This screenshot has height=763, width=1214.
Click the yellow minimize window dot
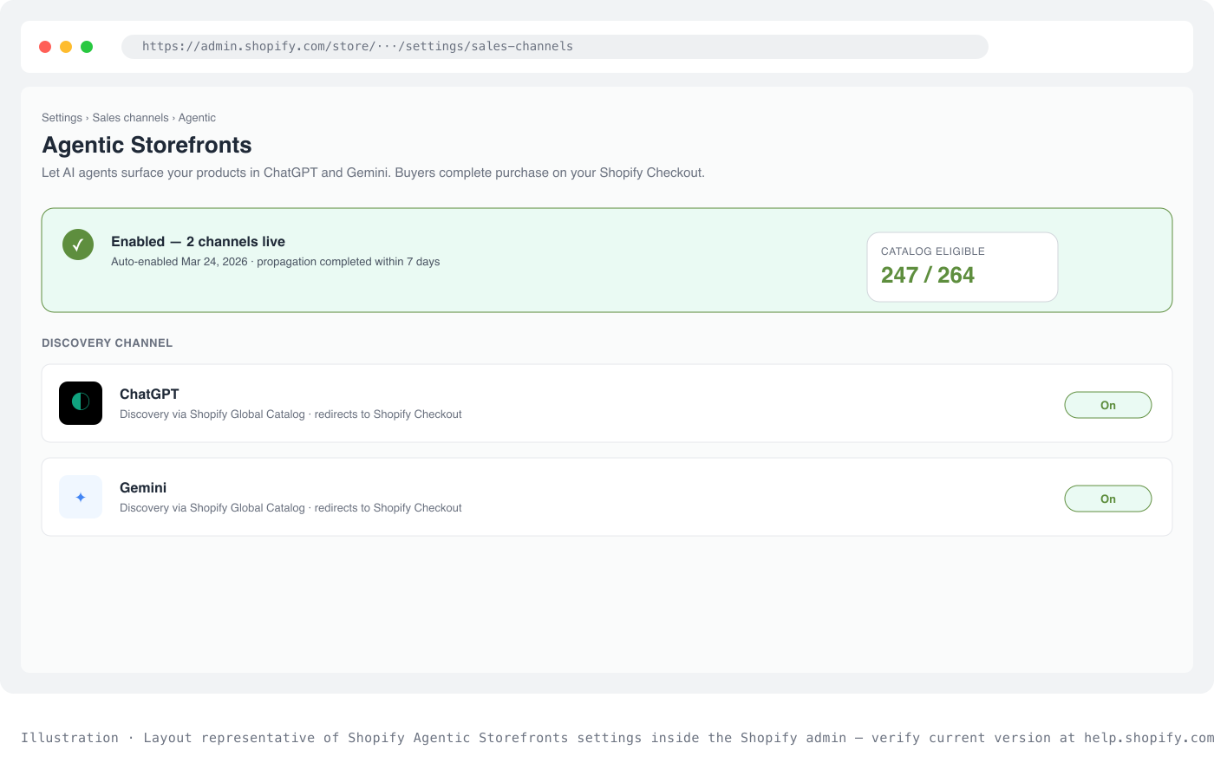coord(66,47)
